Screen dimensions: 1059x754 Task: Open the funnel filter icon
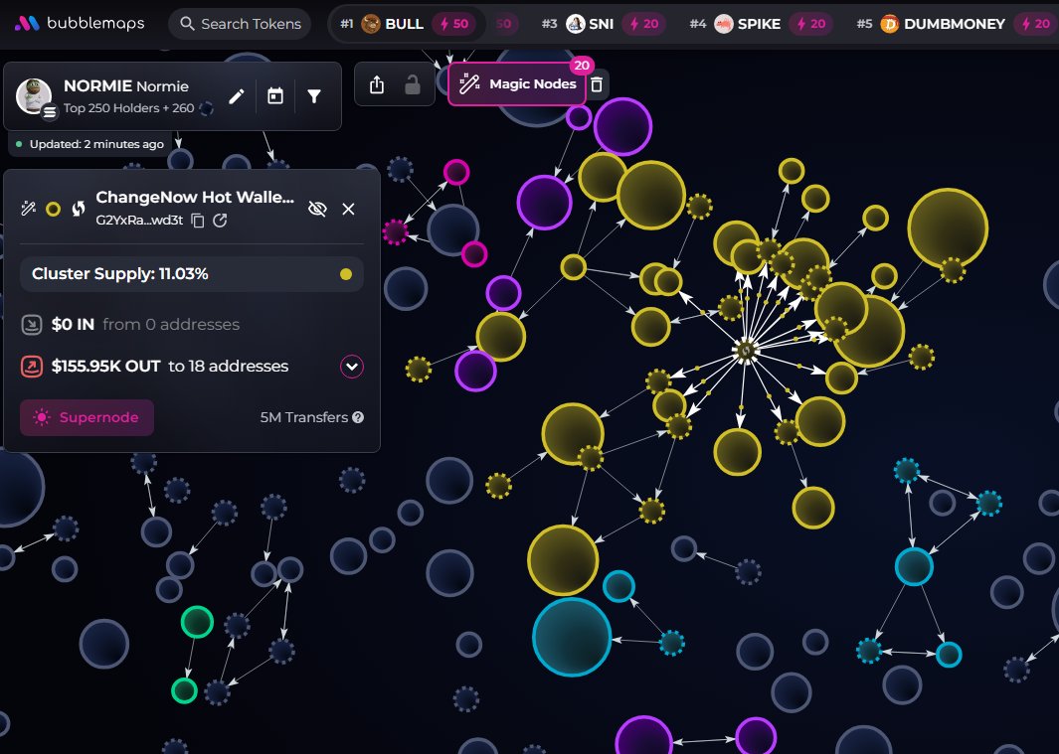point(314,96)
